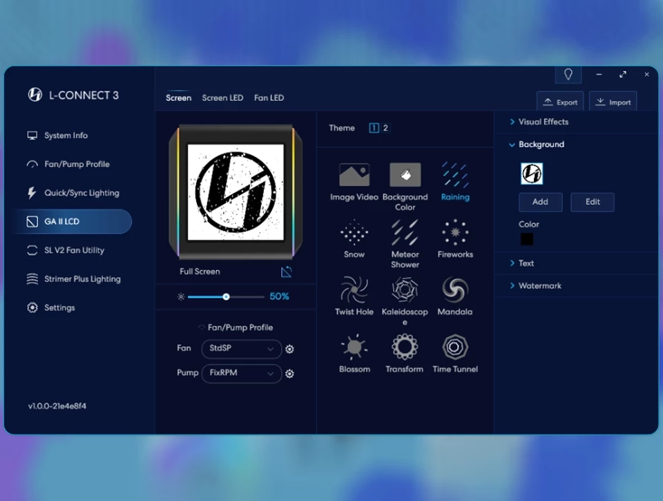
Task: Click the Import button
Action: click(613, 102)
